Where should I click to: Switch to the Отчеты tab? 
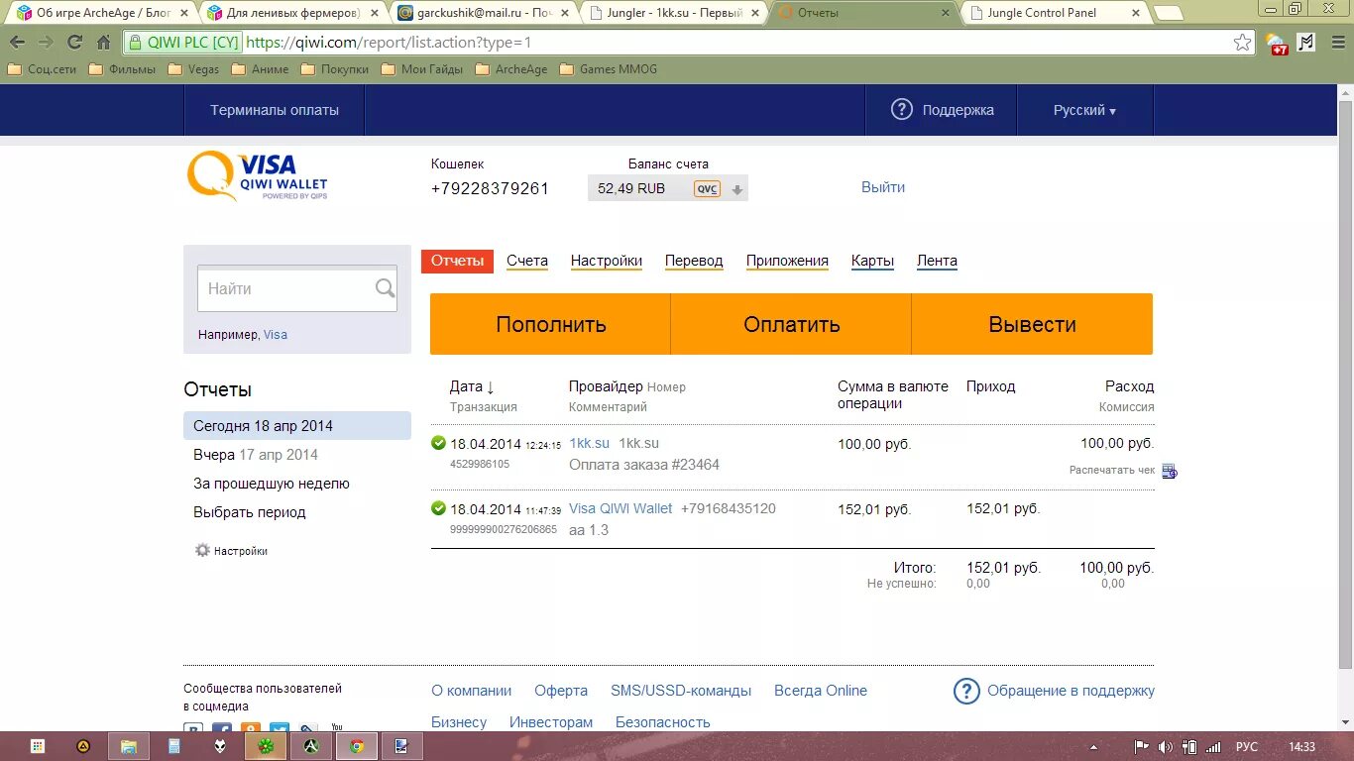pyautogui.click(x=457, y=261)
